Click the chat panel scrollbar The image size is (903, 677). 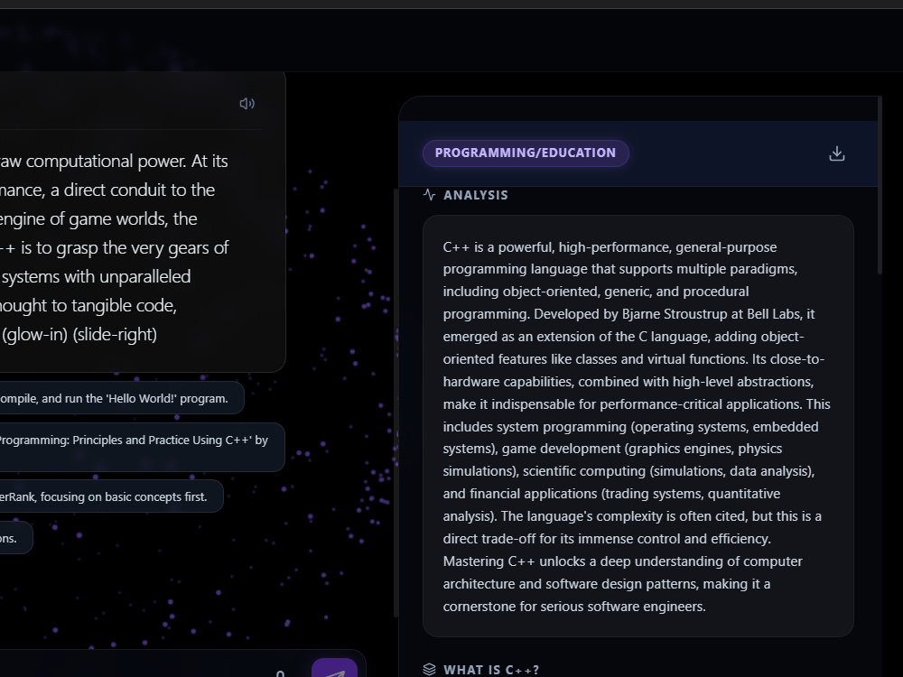396,403
